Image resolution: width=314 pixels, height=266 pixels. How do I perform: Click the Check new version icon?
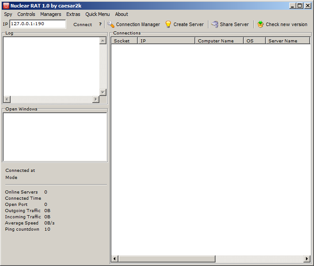pos(261,24)
